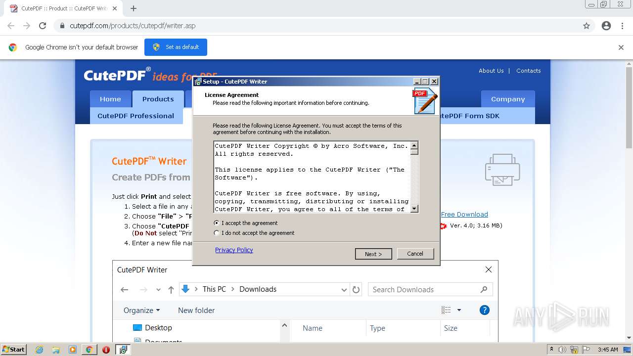The height and width of the screenshot is (356, 633).
Task: View site info via the lock icon
Action: (x=62, y=26)
